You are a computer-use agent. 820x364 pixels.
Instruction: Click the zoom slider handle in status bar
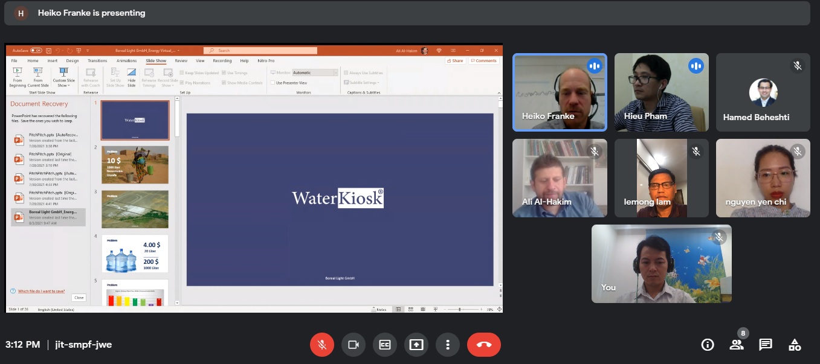tap(460, 309)
